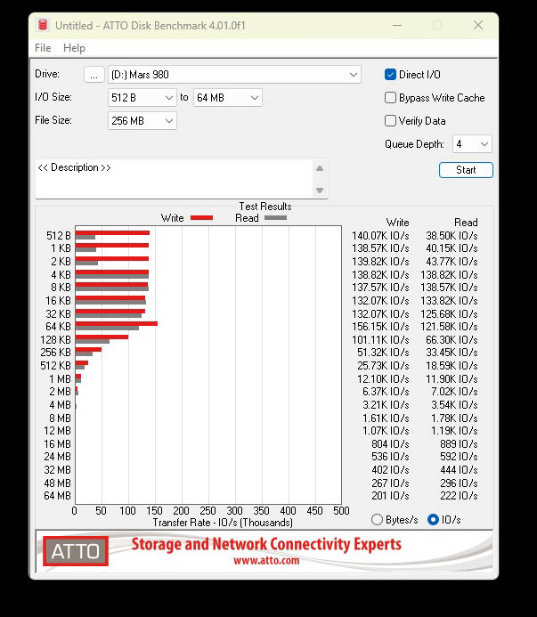Viewport: 537px width, 617px height.
Task: Click the ATTO Disk Benchmark app icon
Action: point(42,25)
